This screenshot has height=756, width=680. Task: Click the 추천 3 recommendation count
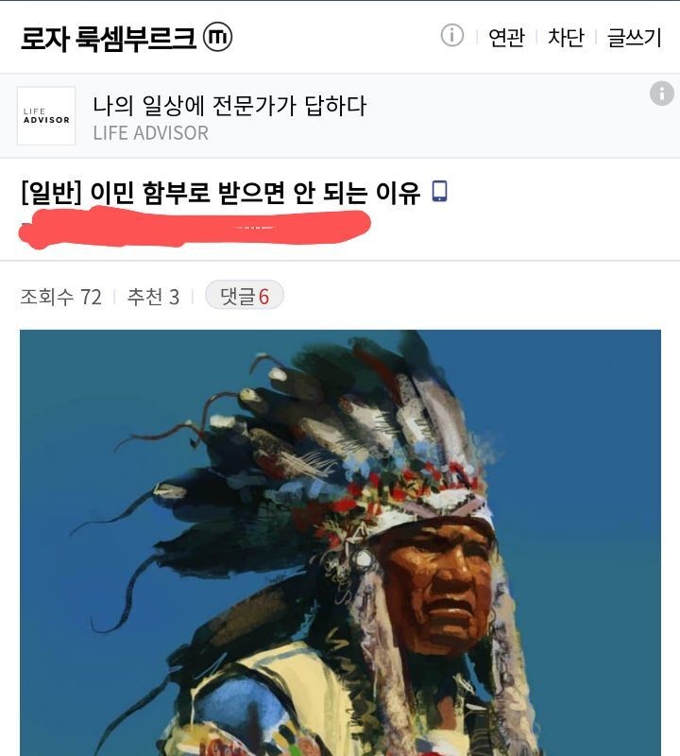[x=153, y=297]
